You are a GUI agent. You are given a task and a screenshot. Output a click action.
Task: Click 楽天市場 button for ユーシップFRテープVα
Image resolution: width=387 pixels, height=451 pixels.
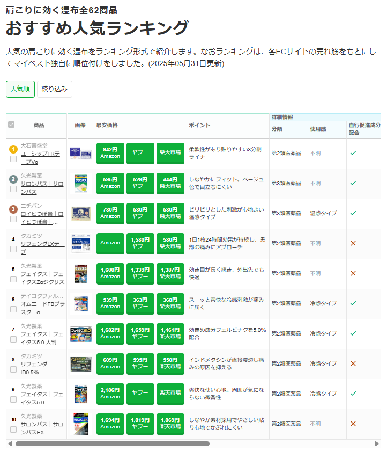[170, 154]
